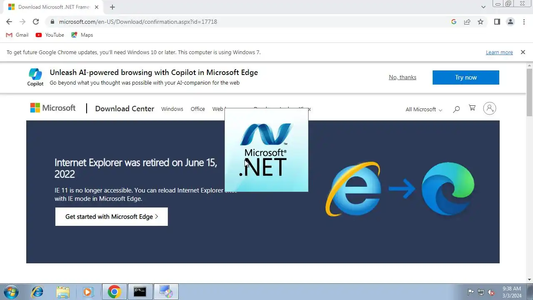Open the shopping cart
Image resolution: width=533 pixels, height=300 pixels.
click(x=472, y=108)
